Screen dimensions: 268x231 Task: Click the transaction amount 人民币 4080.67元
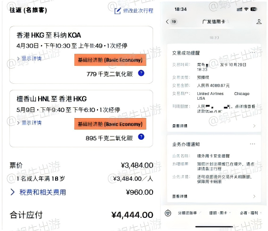(x=213, y=85)
